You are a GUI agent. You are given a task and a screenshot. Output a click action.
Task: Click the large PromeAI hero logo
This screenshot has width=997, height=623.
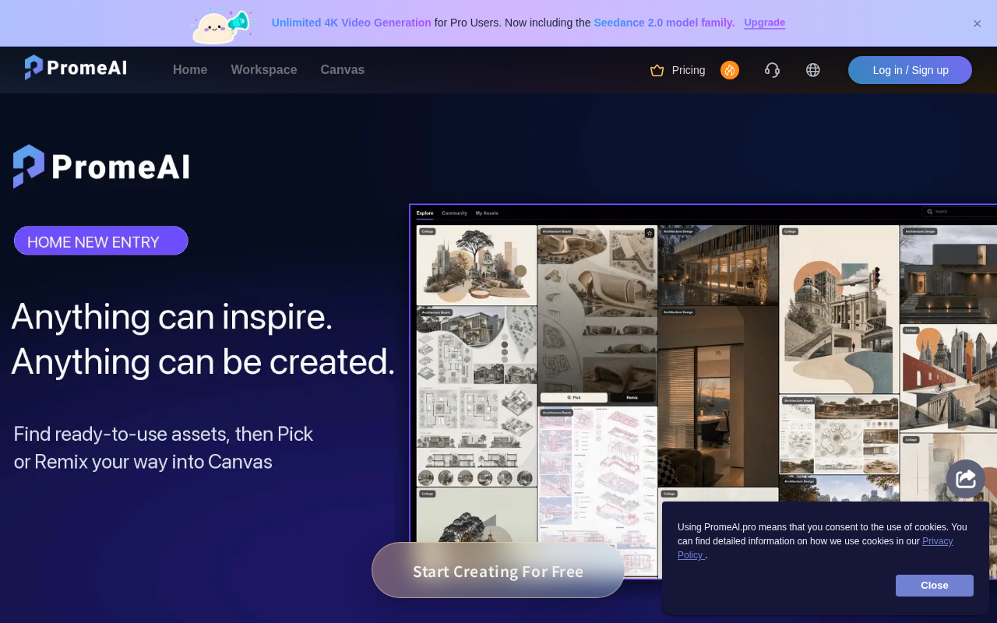(x=101, y=167)
